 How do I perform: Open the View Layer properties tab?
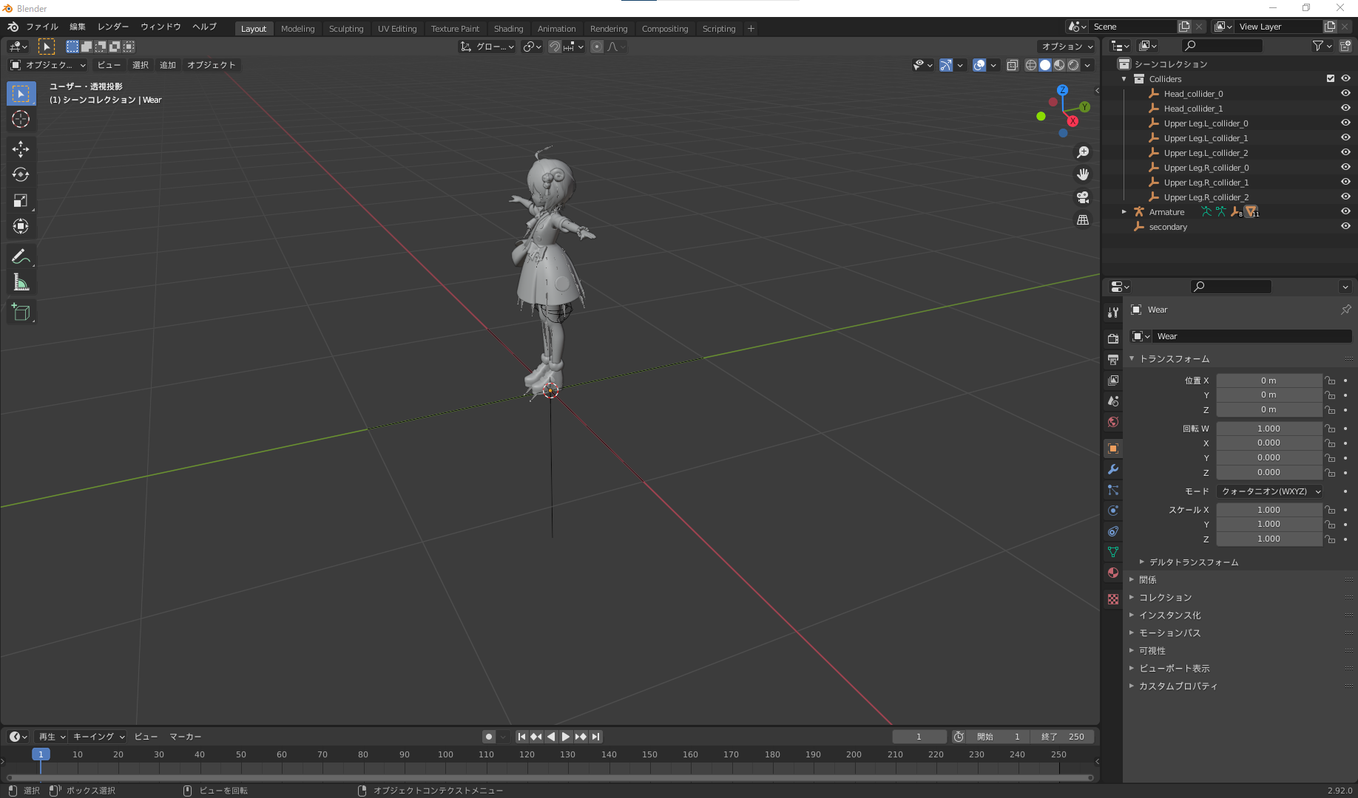point(1113,380)
